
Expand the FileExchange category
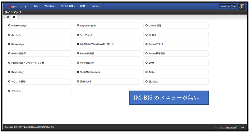[x=39, y=26]
